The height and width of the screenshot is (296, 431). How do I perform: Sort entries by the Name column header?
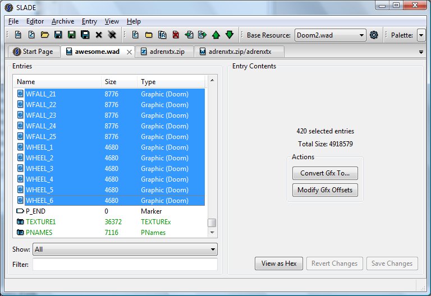point(57,81)
